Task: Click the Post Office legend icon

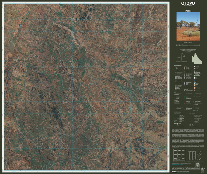Action: (185, 81)
